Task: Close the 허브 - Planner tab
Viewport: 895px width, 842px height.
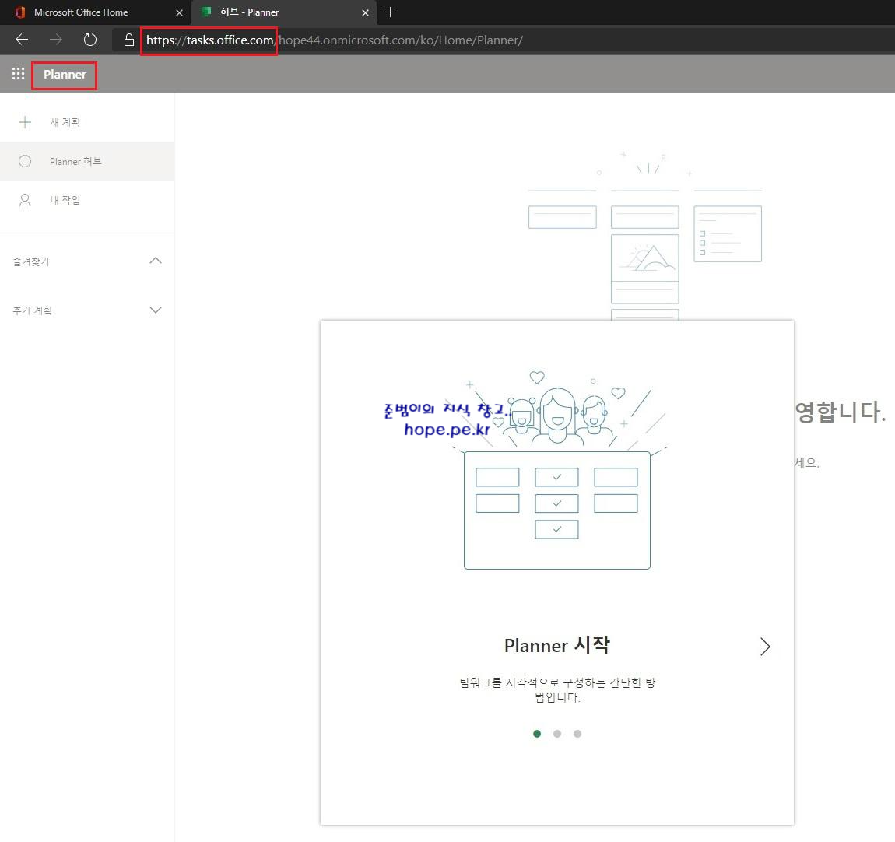Action: click(x=365, y=12)
